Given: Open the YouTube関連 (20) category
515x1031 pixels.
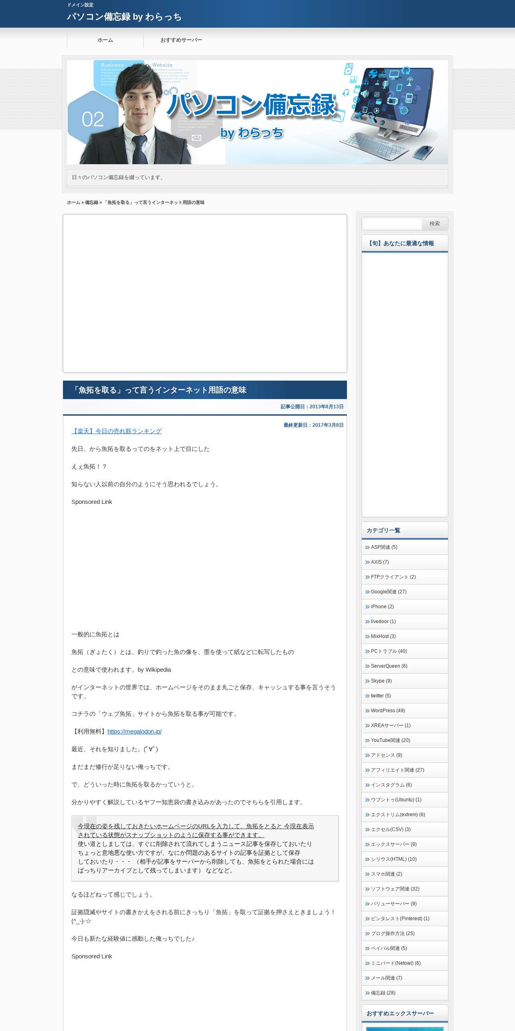Looking at the screenshot, I should point(405,740).
